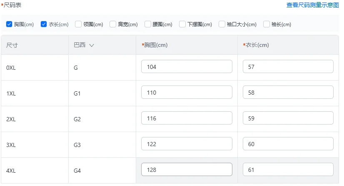Screen dimensions: 344x186
Task: Enable the 领围(cm) checkbox
Action: [x=78, y=24]
